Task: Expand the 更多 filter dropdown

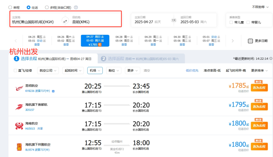Action: (132, 70)
